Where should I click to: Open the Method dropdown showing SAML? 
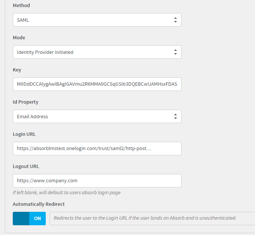pos(97,20)
